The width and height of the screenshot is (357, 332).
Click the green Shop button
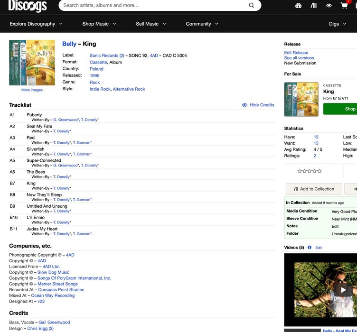coord(340,109)
